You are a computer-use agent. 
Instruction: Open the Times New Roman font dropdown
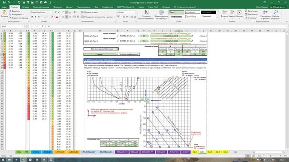point(46,12)
